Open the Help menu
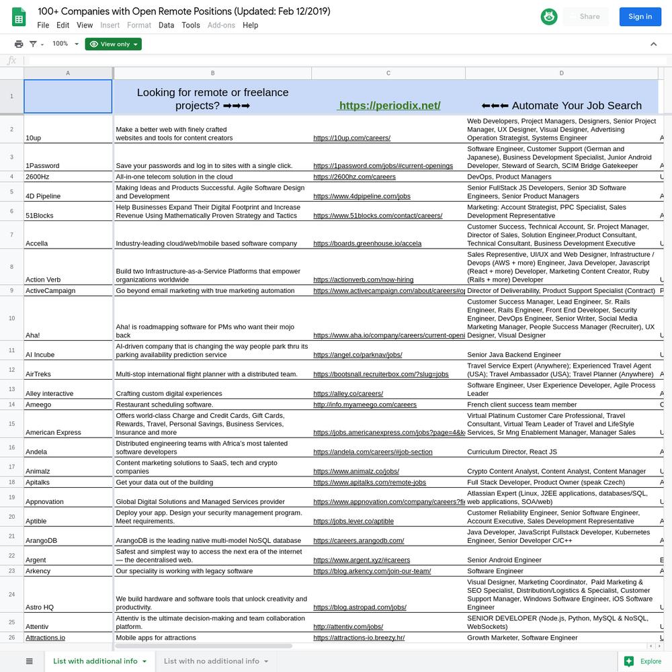Image resolution: width=672 pixels, height=672 pixels. (250, 26)
